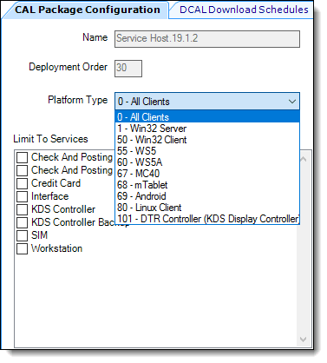This screenshot has width=327, height=363.
Task: Choose '1 - Win32 Server' platform option
Action: 207,129
